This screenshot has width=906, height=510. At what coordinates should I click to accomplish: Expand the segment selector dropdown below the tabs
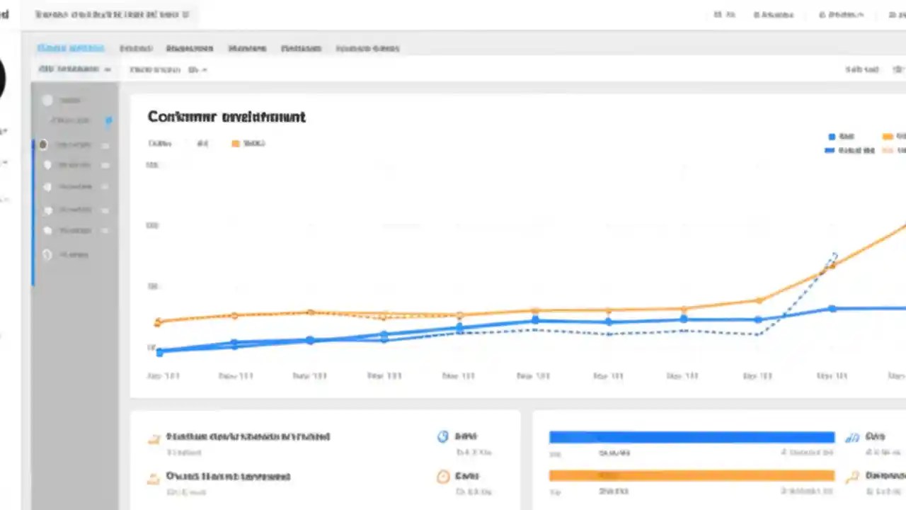point(74,69)
